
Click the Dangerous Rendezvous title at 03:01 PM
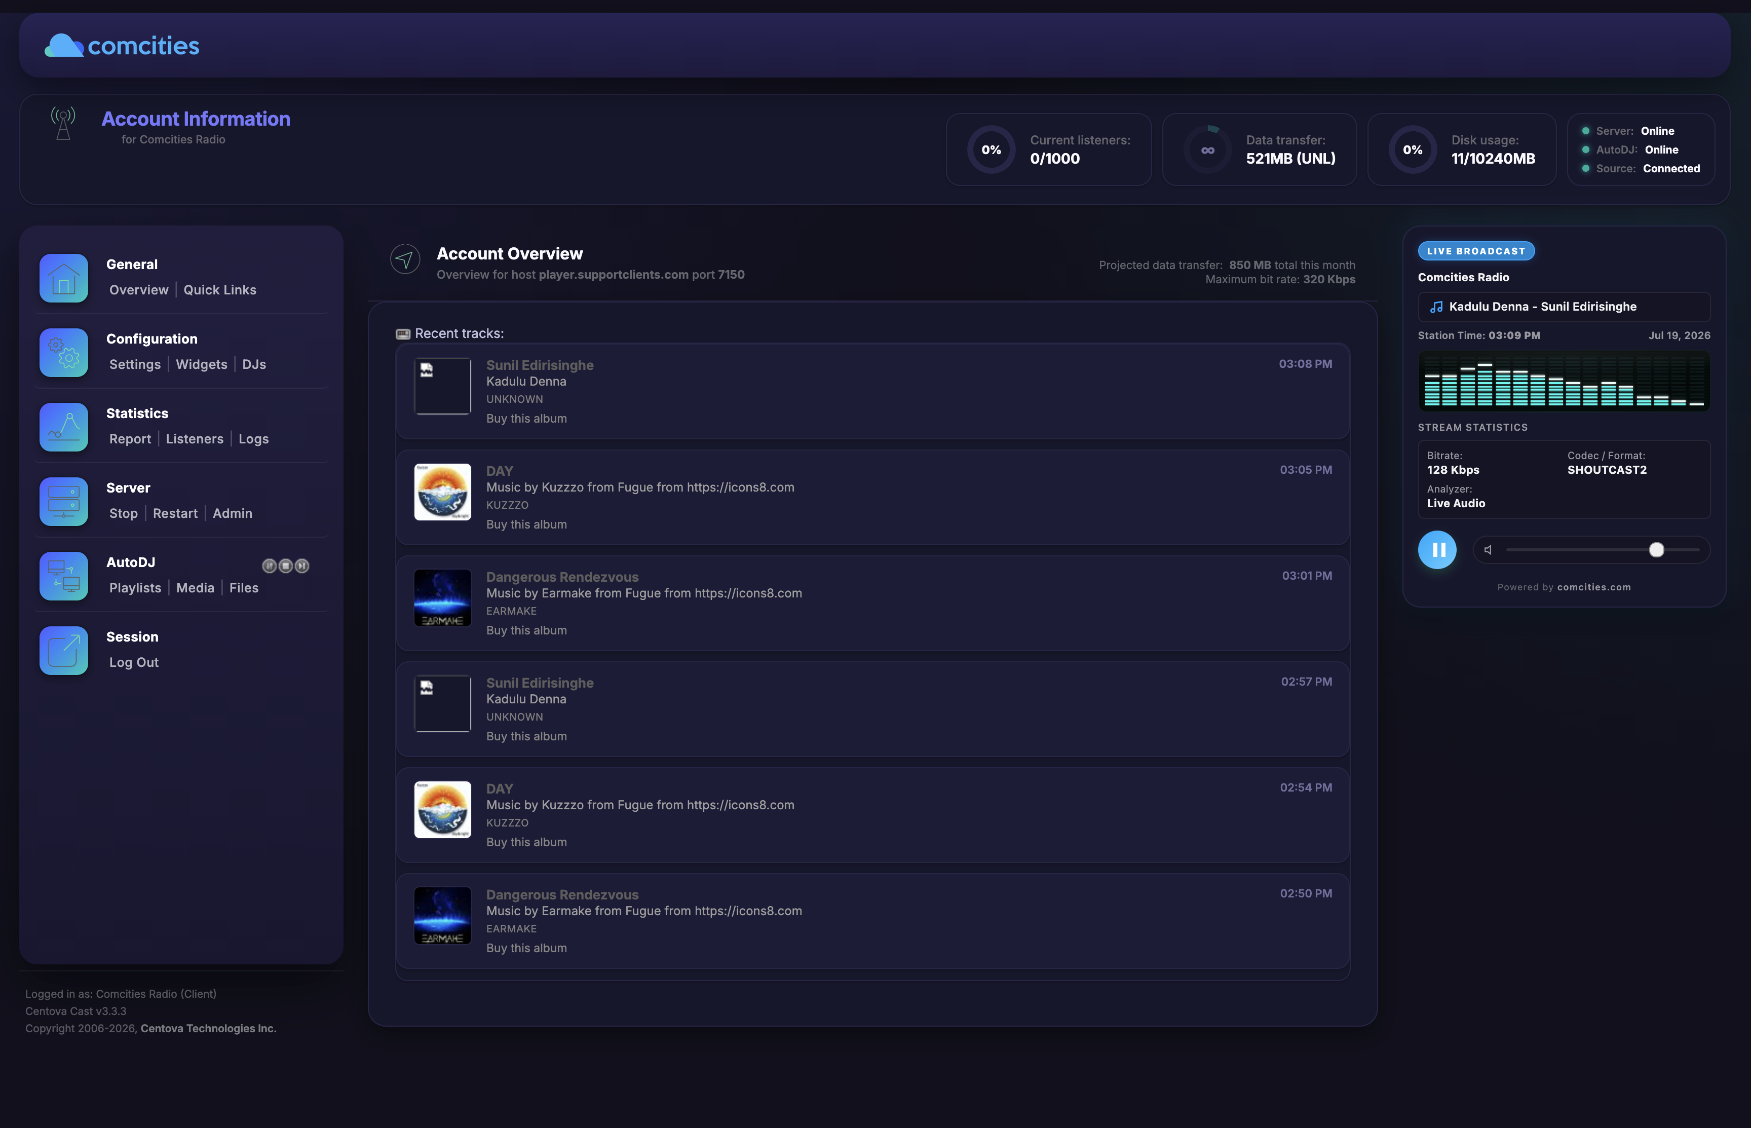pyautogui.click(x=562, y=577)
